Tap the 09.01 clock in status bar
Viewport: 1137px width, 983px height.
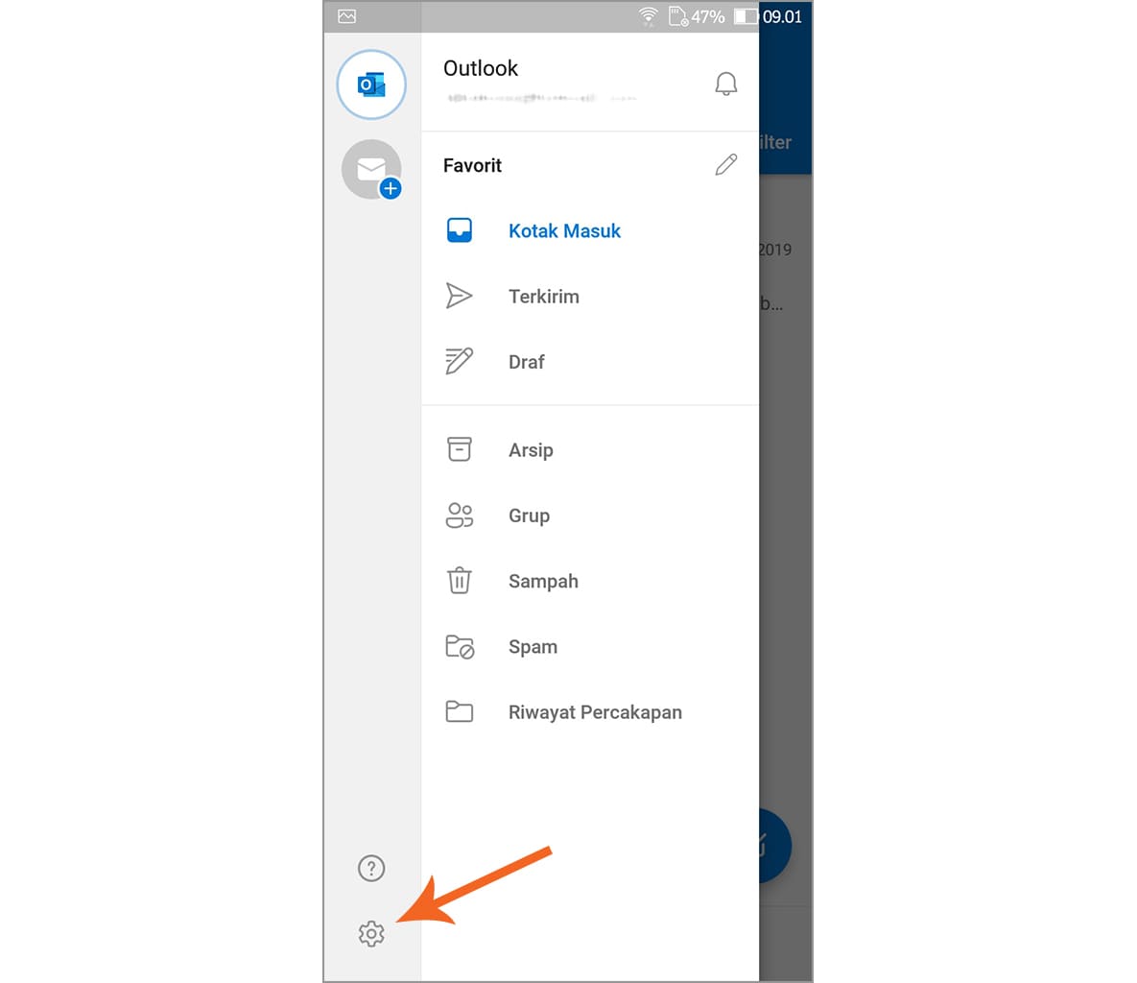782,16
